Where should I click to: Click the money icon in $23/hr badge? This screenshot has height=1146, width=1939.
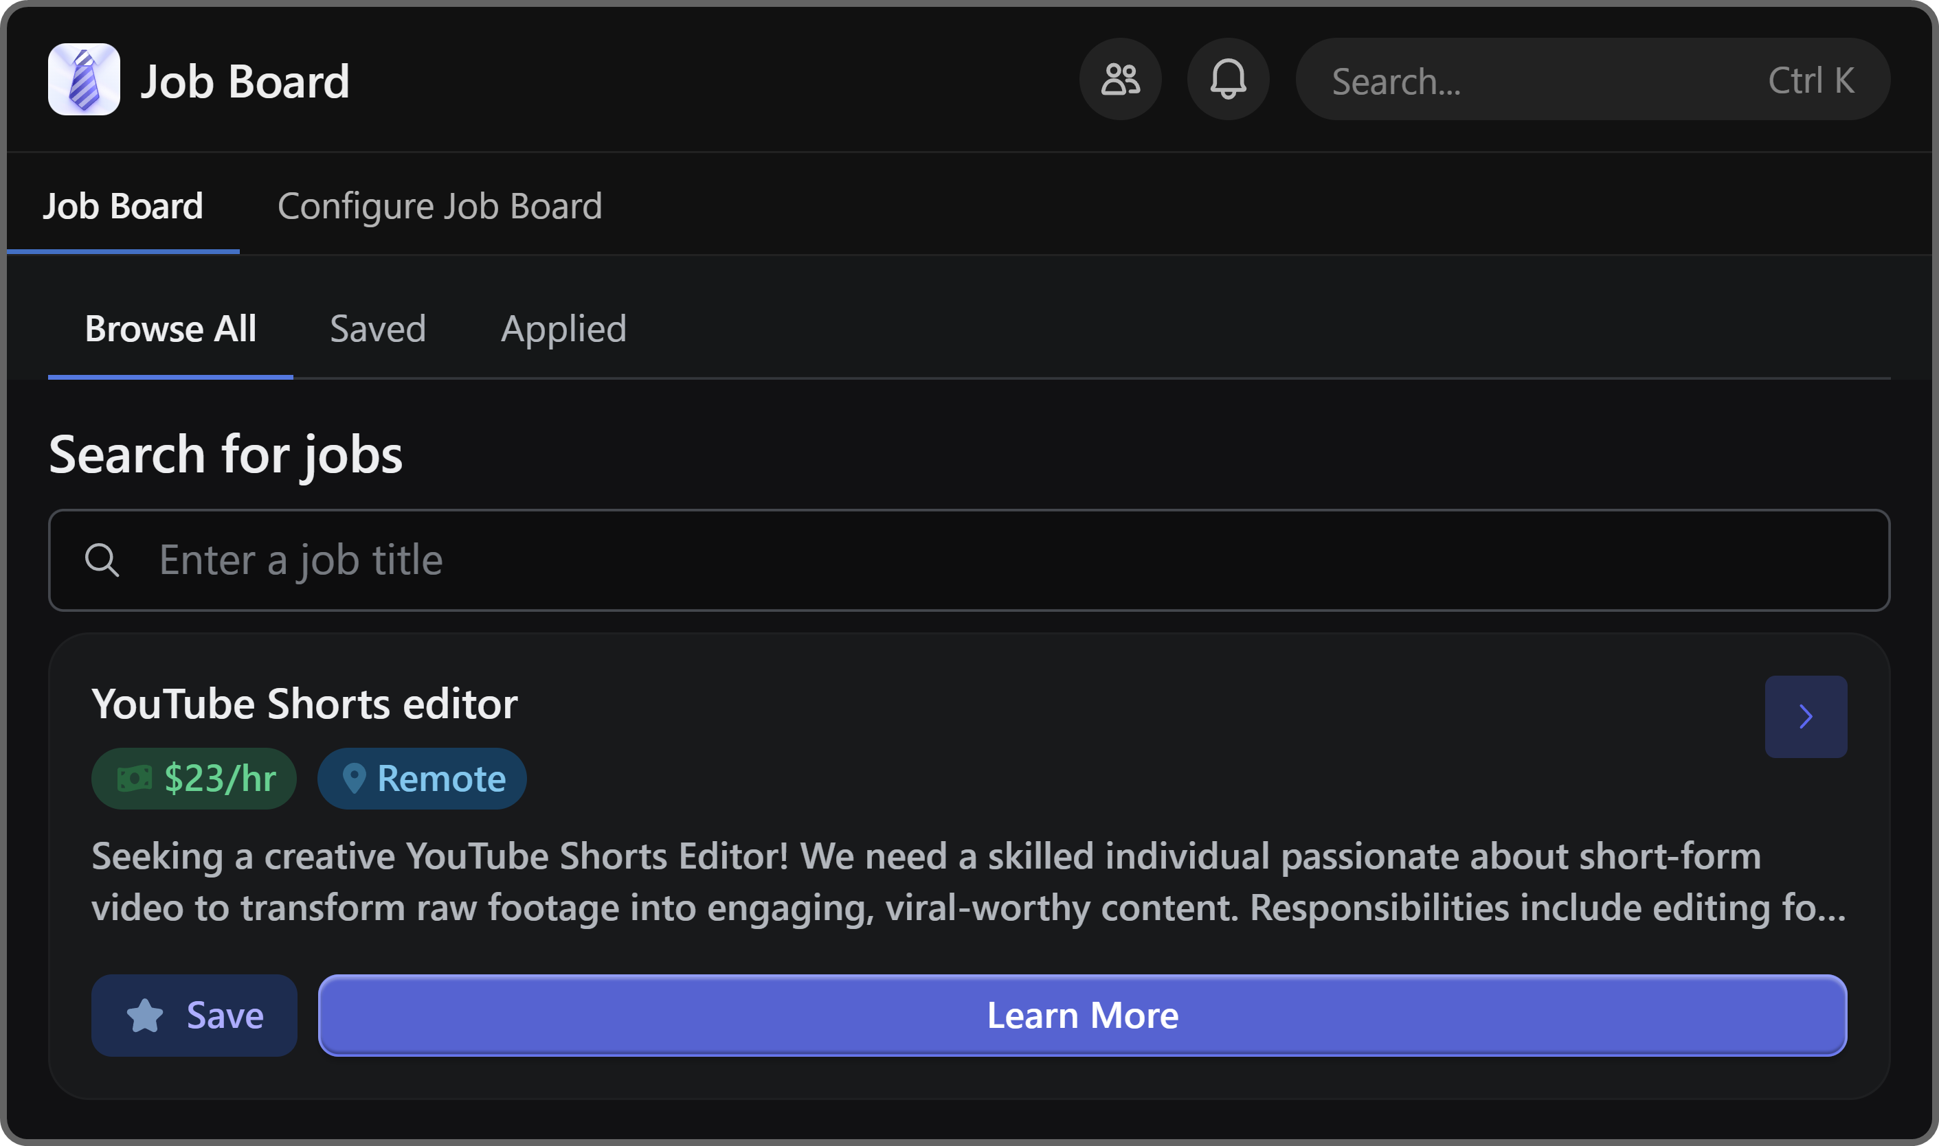[135, 779]
